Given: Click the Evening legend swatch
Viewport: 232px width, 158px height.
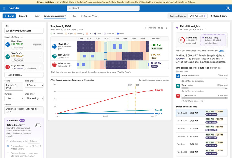Looking at the screenshot, I should pyautogui.click(x=75, y=33).
